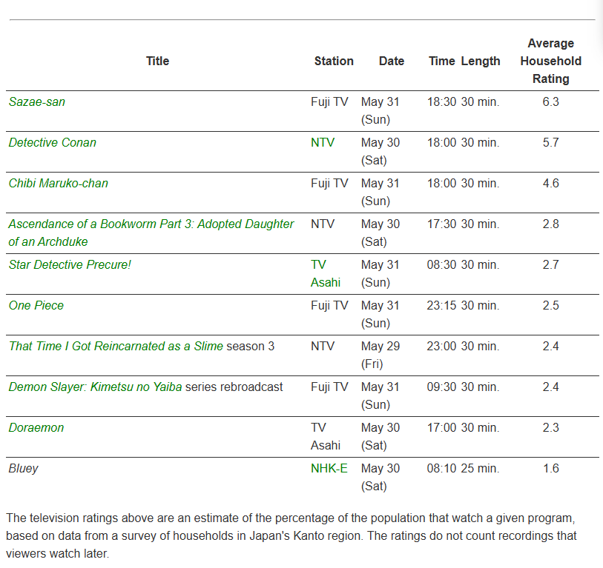Open Ascendance of a Bookworm Part 3 link
Viewport: 603px width, 568px height.
(x=151, y=233)
